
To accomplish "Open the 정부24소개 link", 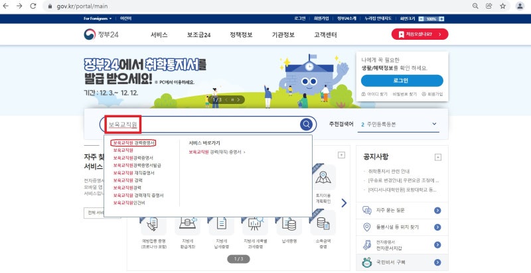I will click(x=346, y=19).
